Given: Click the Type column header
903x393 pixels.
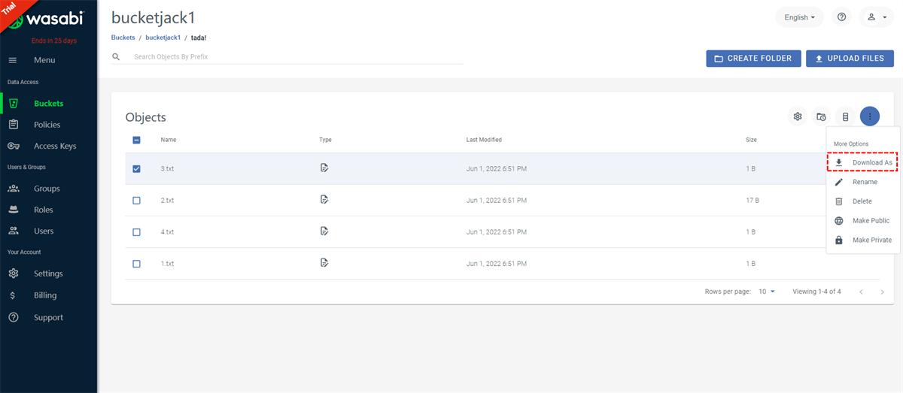Looking at the screenshot, I should [x=325, y=140].
